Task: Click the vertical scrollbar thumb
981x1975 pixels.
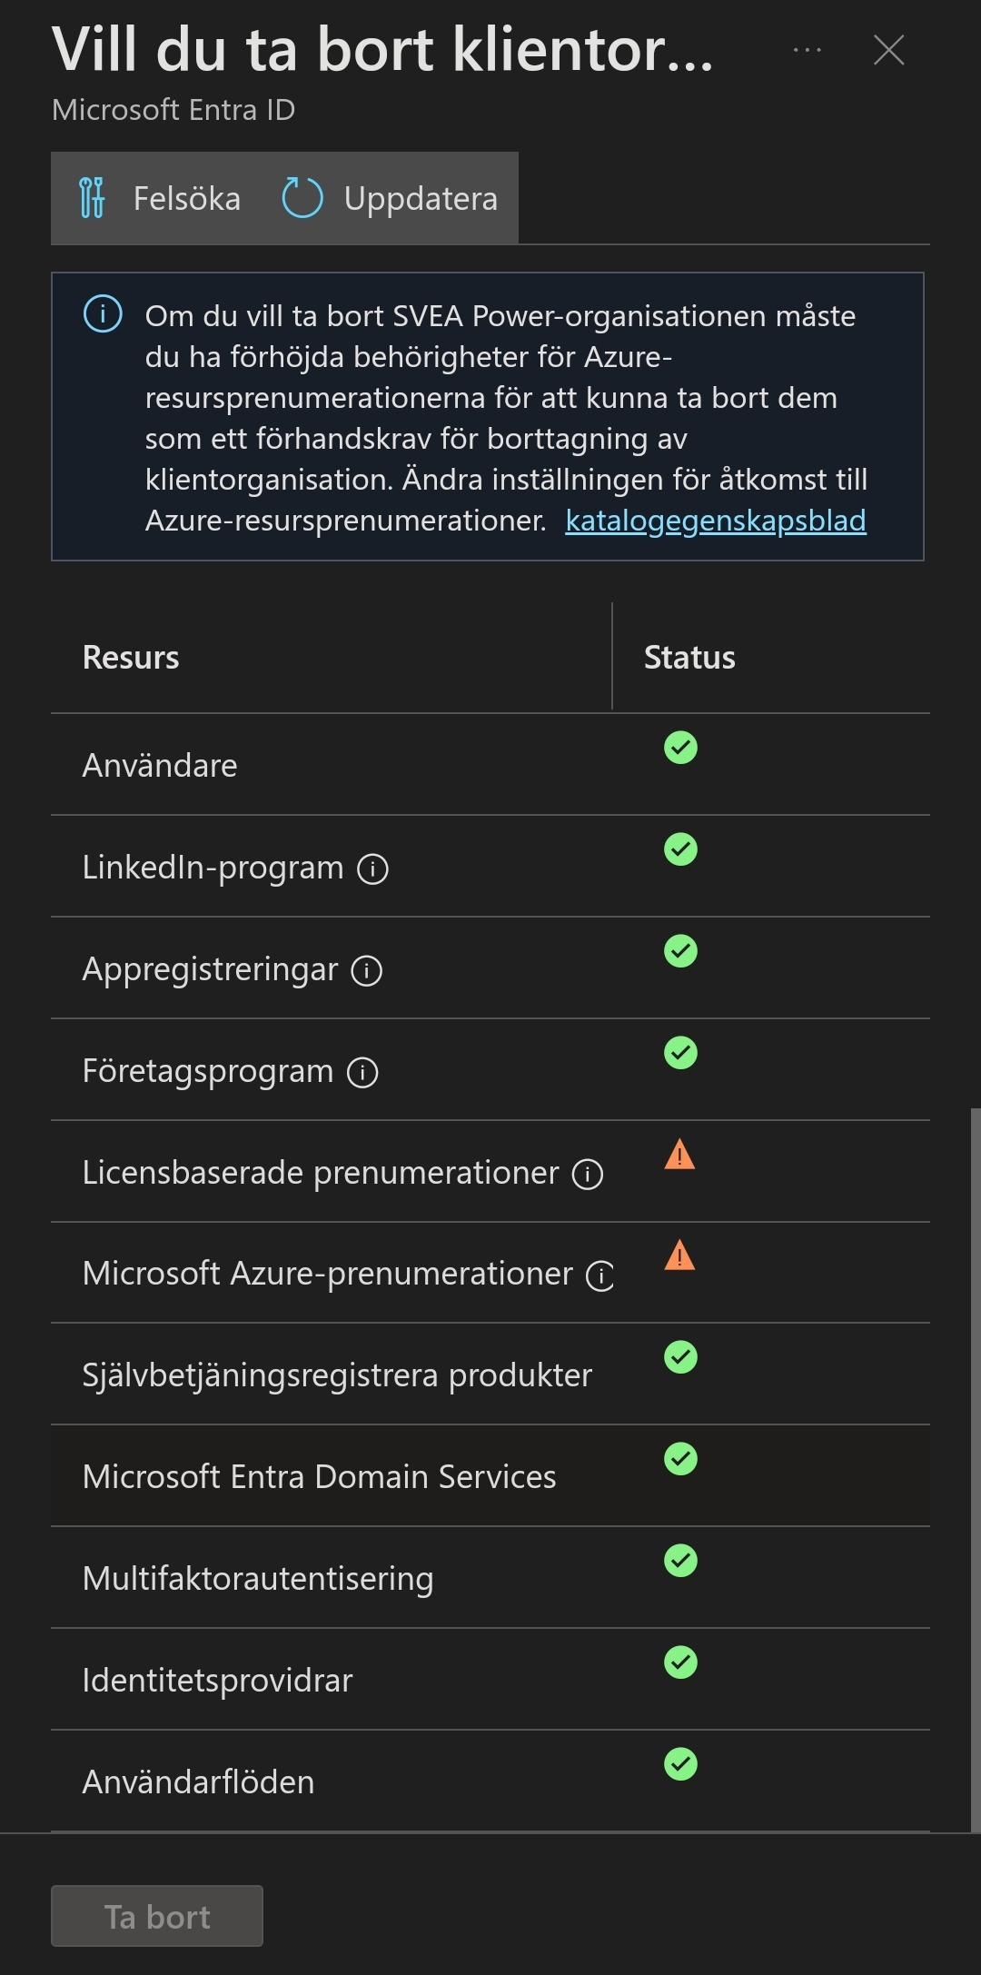Action: [x=976, y=1470]
